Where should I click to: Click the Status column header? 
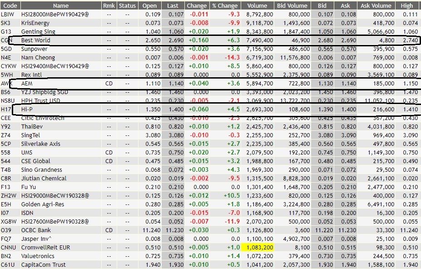click(x=127, y=5)
